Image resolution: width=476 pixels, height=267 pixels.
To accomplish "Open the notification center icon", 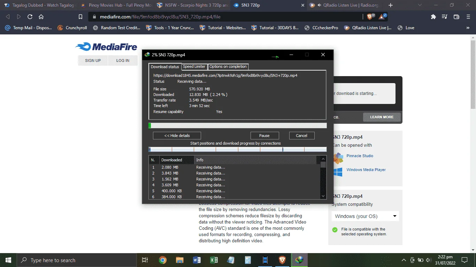I will pos(465,260).
